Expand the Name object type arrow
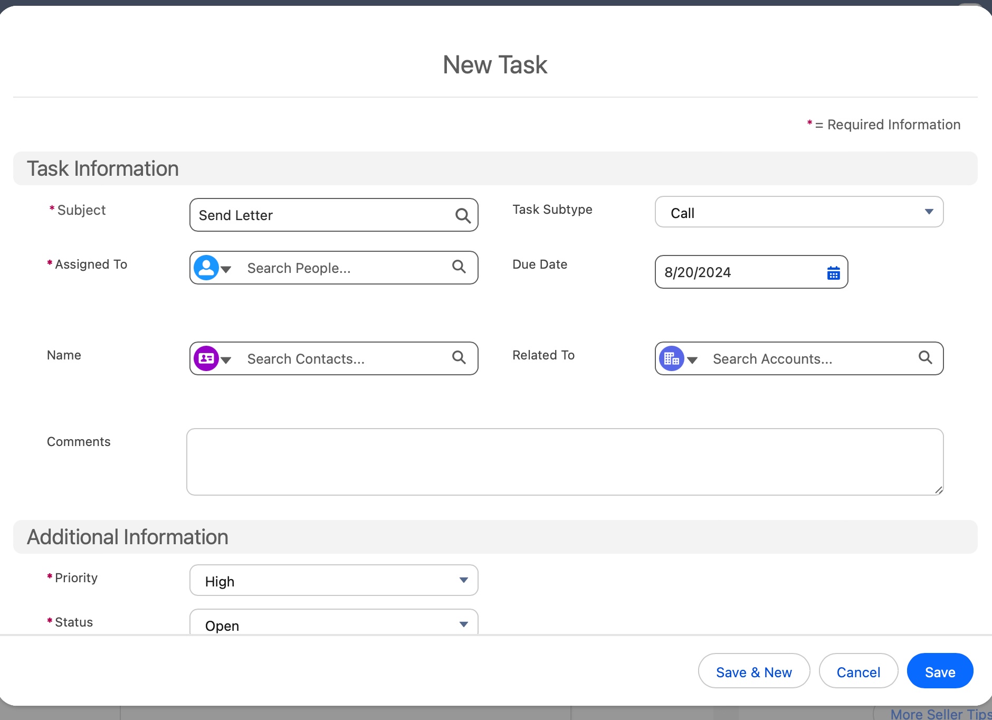This screenshot has height=720, width=992. [x=226, y=360]
